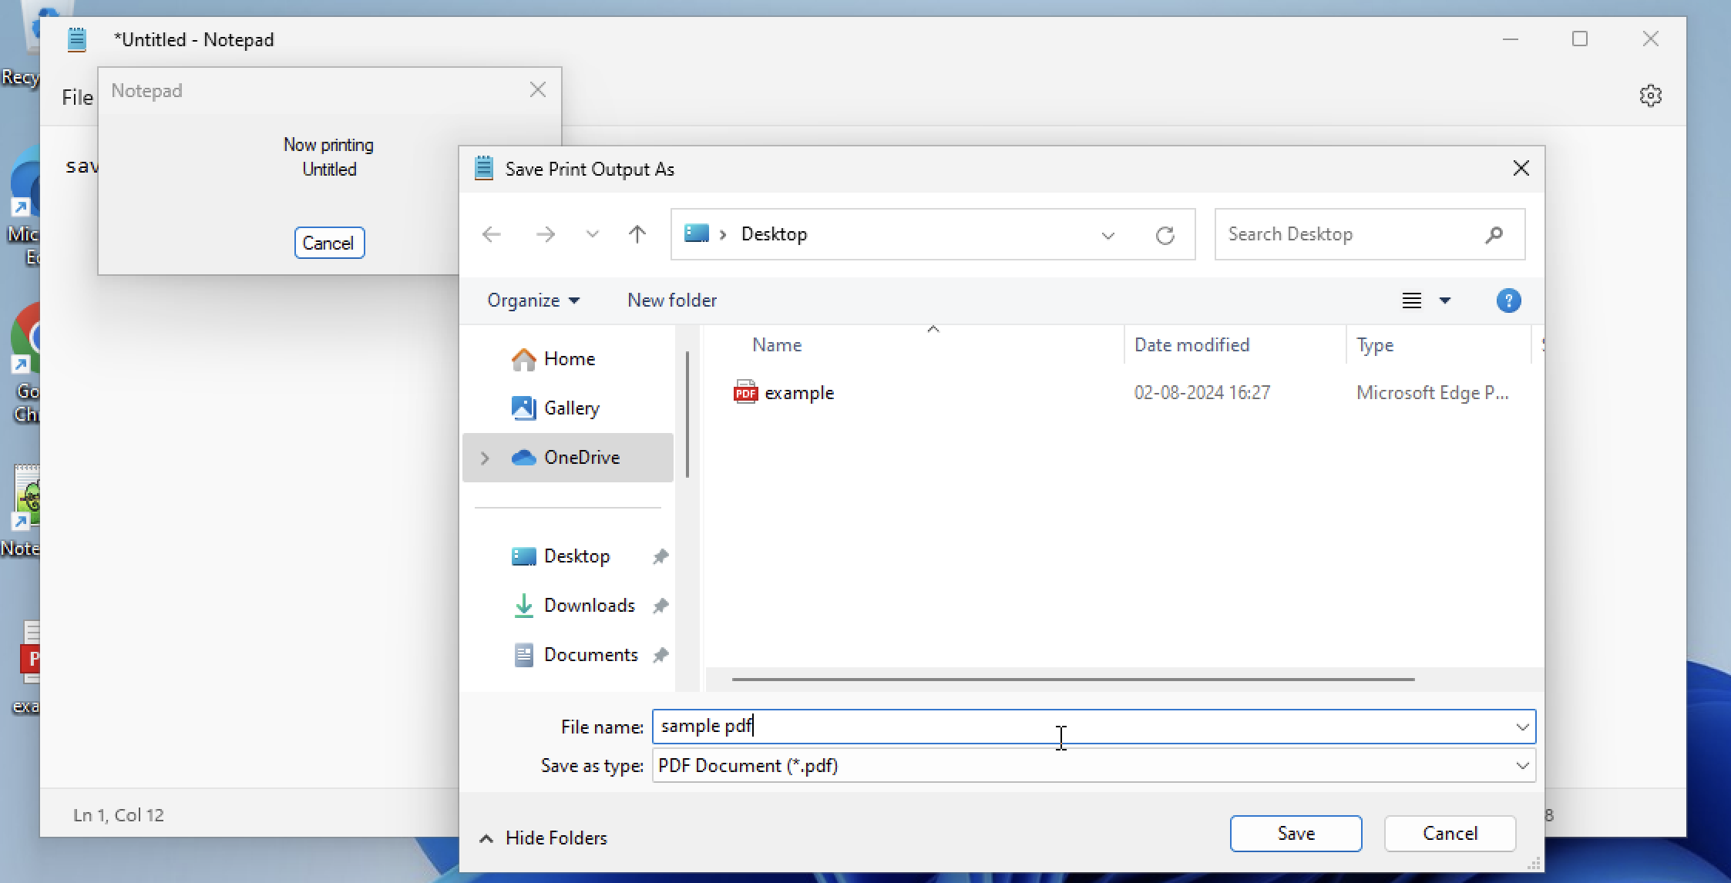Toggle the Desktop pin icon

pos(660,556)
